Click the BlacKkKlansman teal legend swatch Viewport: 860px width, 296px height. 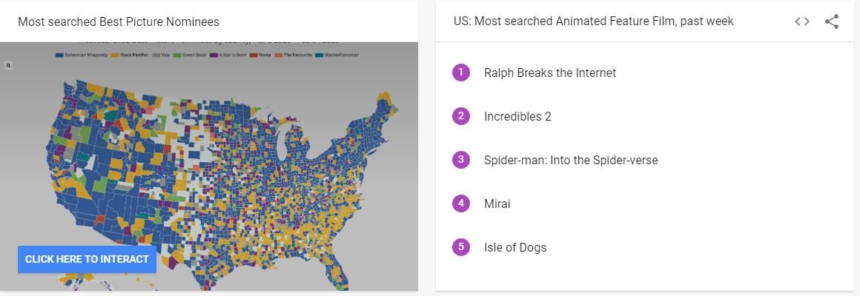tap(320, 55)
